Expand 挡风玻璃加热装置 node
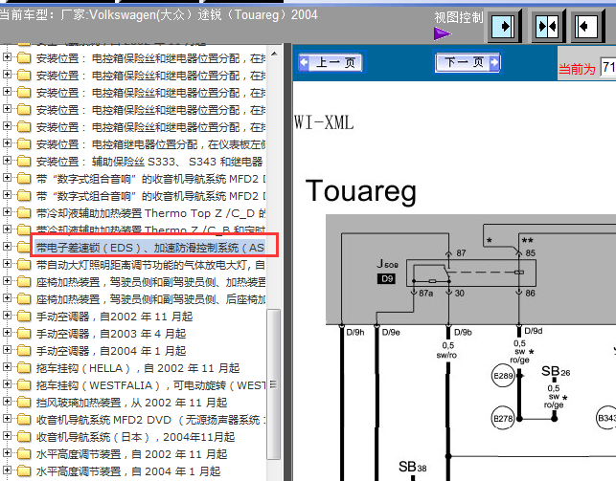Screen dimensions: 616x481 tap(7, 402)
